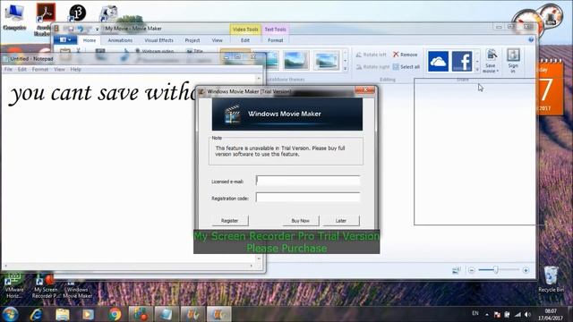Share to Facebook icon
The height and width of the screenshot is (322, 573).
pyautogui.click(x=462, y=61)
